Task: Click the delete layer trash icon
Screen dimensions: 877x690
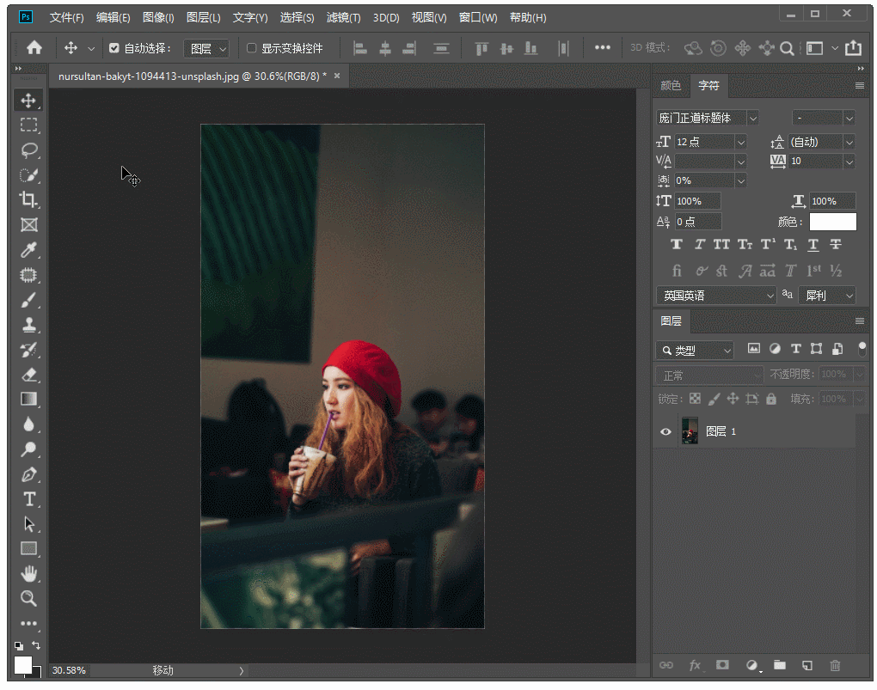Action: (835, 665)
